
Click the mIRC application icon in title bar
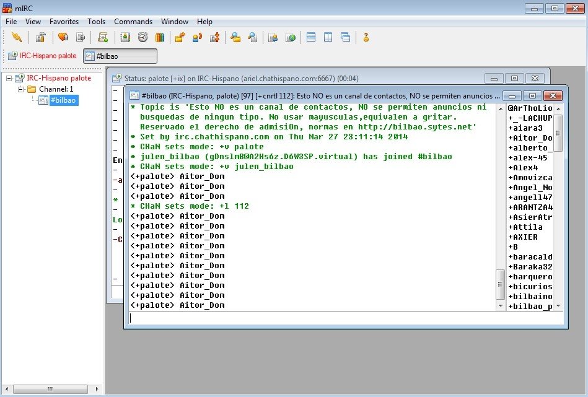pyautogui.click(x=7, y=8)
